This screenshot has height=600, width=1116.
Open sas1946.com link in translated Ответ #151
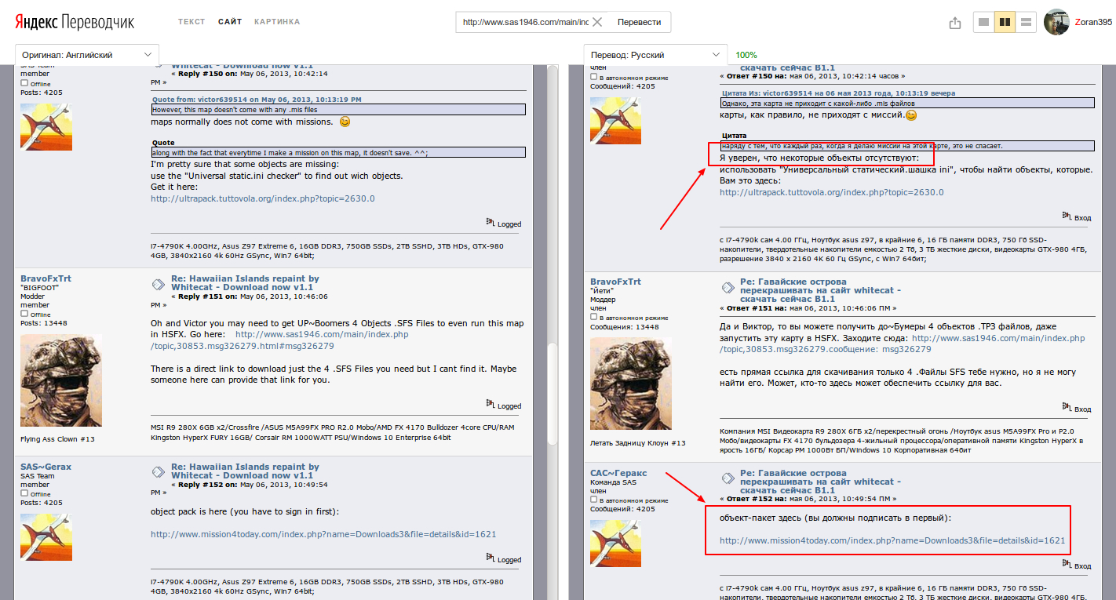coord(902,344)
